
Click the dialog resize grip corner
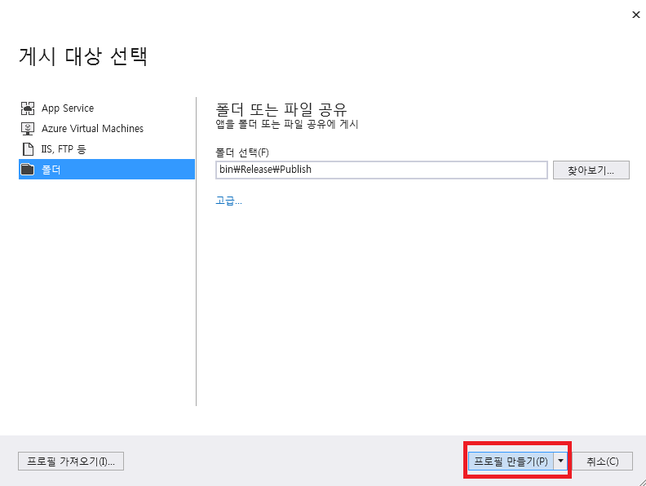coord(641,481)
